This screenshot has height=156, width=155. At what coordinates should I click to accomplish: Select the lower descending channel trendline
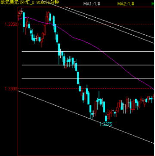tap(86, 117)
